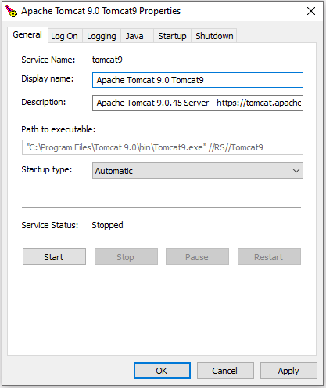The height and width of the screenshot is (388, 326).
Task: Open the Shutdown tab
Action: [214, 36]
